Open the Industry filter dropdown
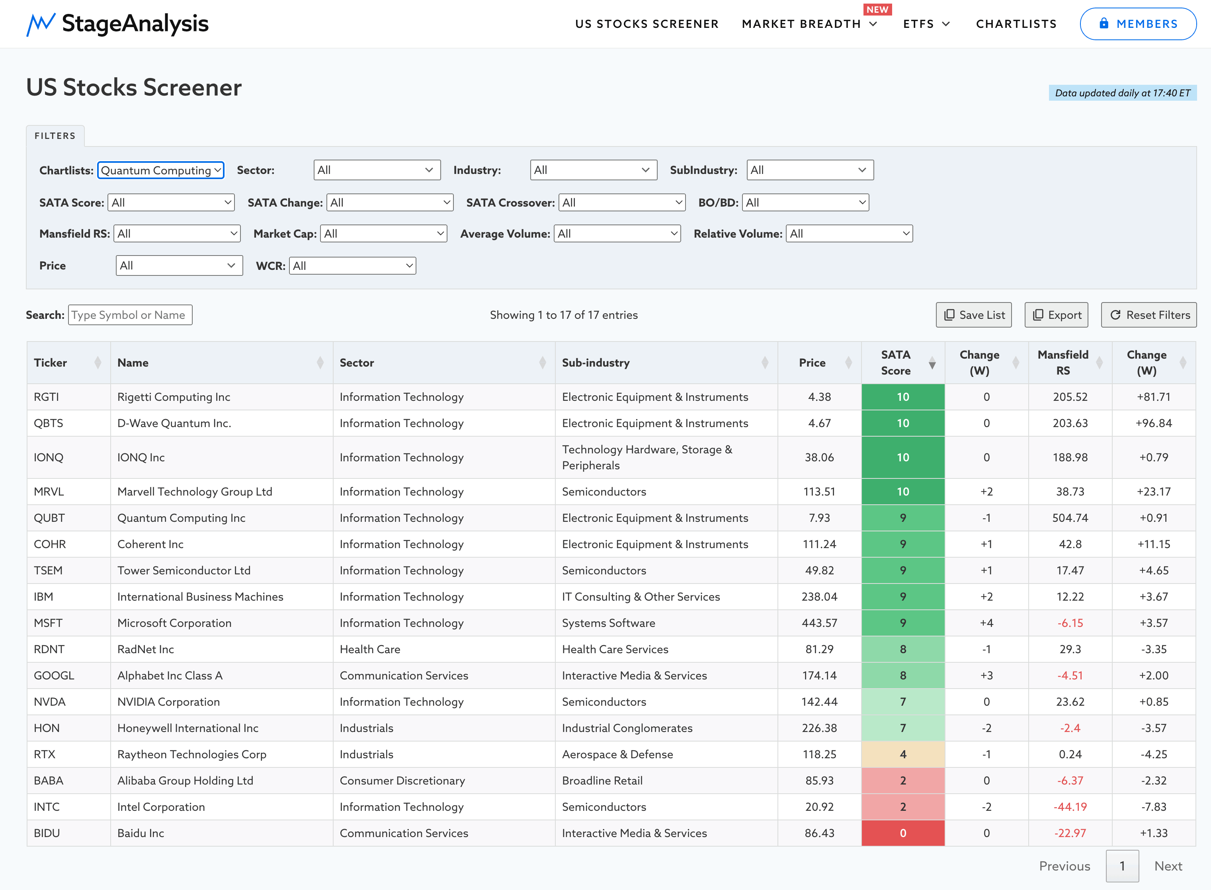1211x890 pixels. 594,170
